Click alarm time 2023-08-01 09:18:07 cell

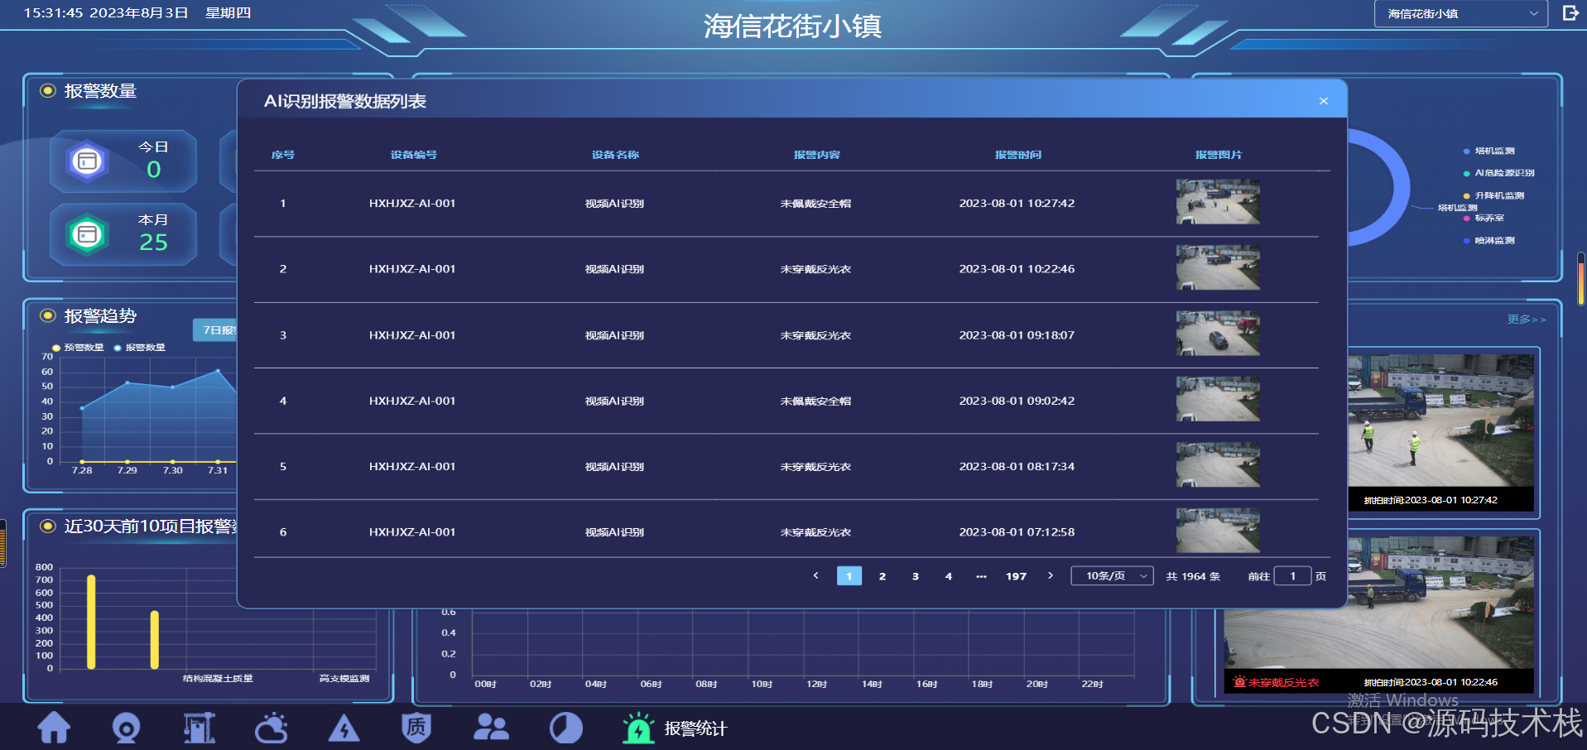(x=1017, y=335)
